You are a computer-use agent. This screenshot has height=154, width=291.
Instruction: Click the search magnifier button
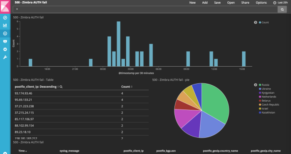pos(282,10)
